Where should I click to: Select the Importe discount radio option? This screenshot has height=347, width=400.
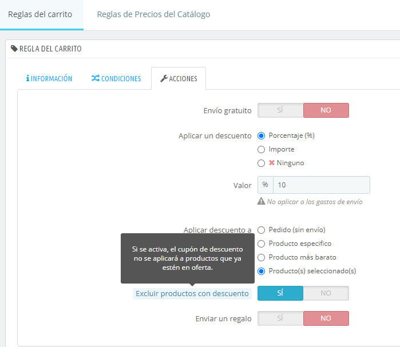pos(261,149)
